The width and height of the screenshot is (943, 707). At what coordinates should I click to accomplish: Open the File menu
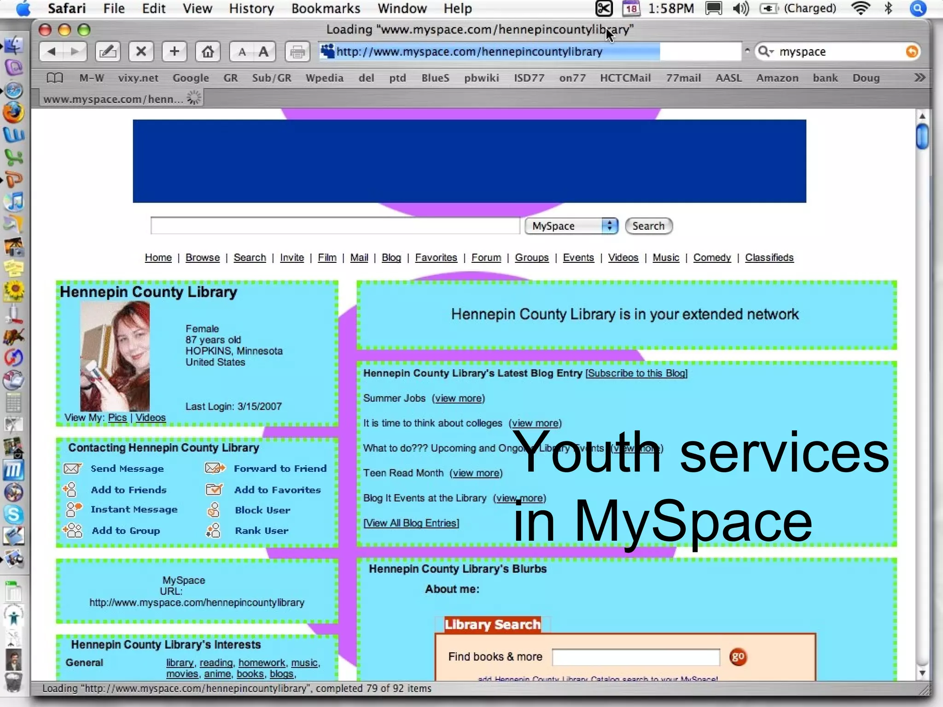point(114,9)
